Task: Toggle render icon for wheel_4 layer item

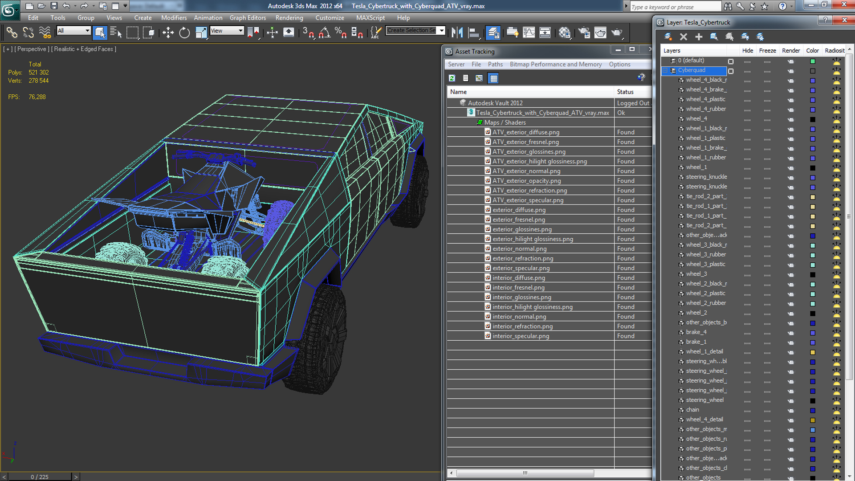Action: point(791,119)
